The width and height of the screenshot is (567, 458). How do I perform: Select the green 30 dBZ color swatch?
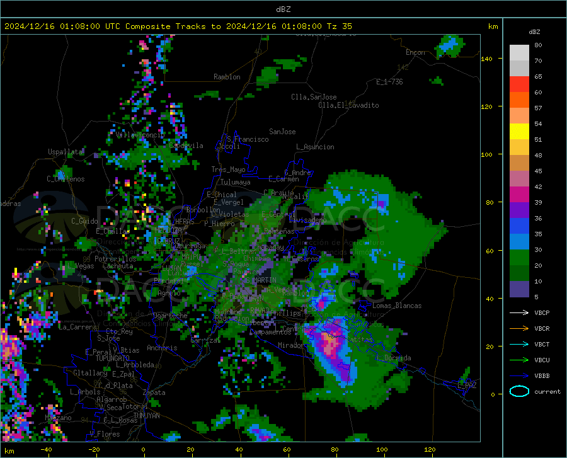pos(519,258)
